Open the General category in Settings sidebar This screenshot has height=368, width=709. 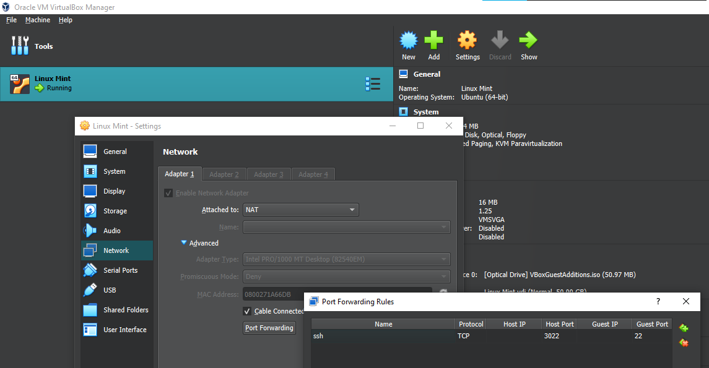pyautogui.click(x=116, y=152)
